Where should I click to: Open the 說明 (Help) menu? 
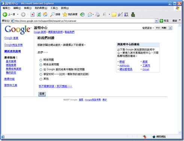click(x=65, y=8)
